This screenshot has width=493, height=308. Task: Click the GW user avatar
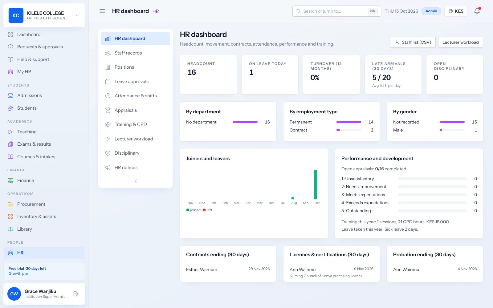14,294
